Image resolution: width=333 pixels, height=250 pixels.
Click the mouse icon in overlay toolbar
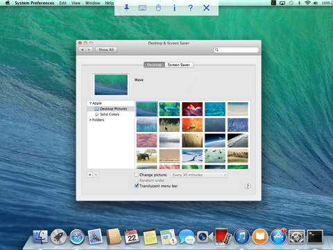coord(158,8)
